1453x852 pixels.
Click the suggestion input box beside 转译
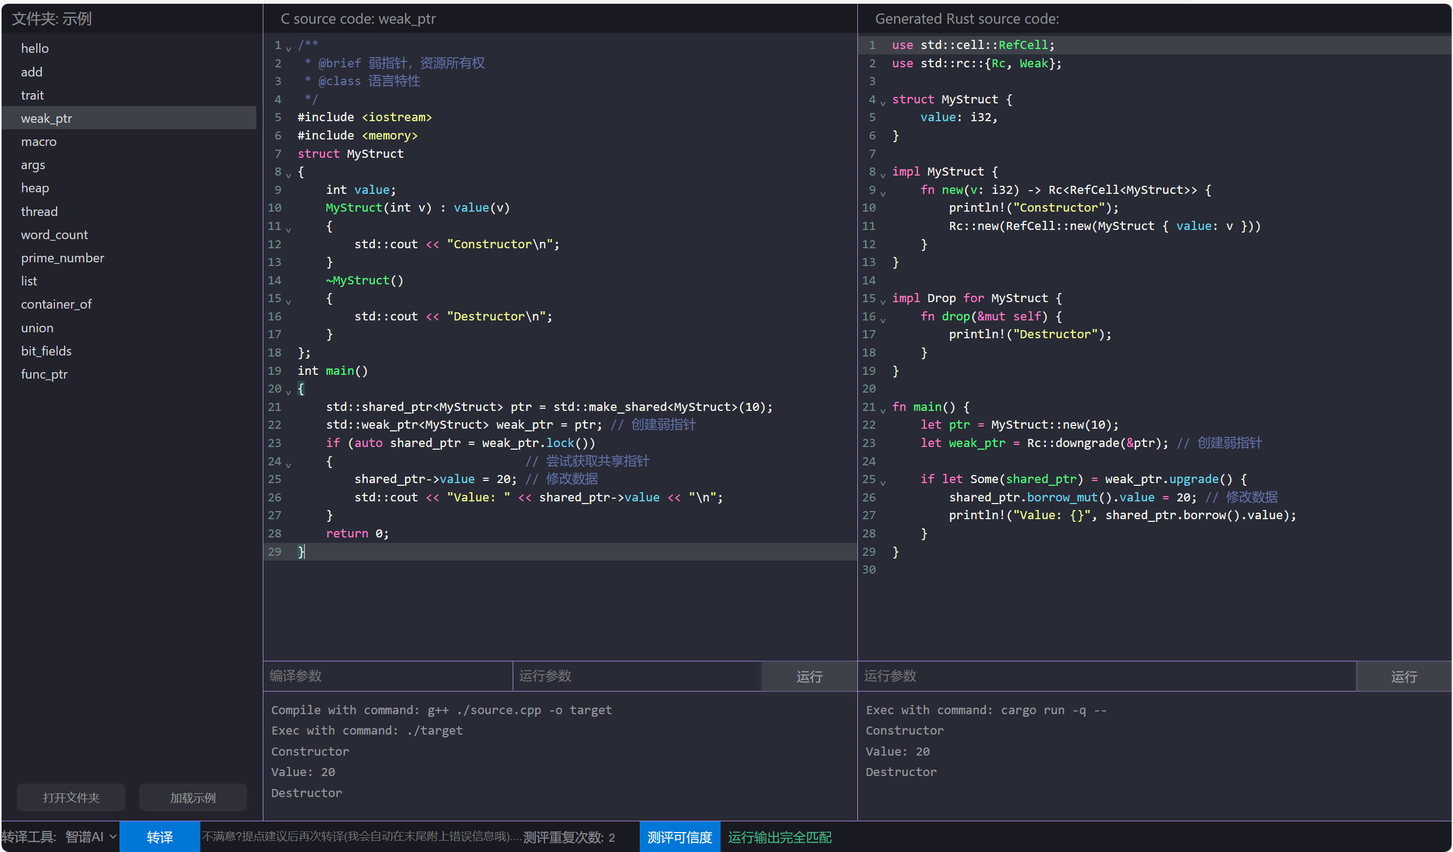361,836
